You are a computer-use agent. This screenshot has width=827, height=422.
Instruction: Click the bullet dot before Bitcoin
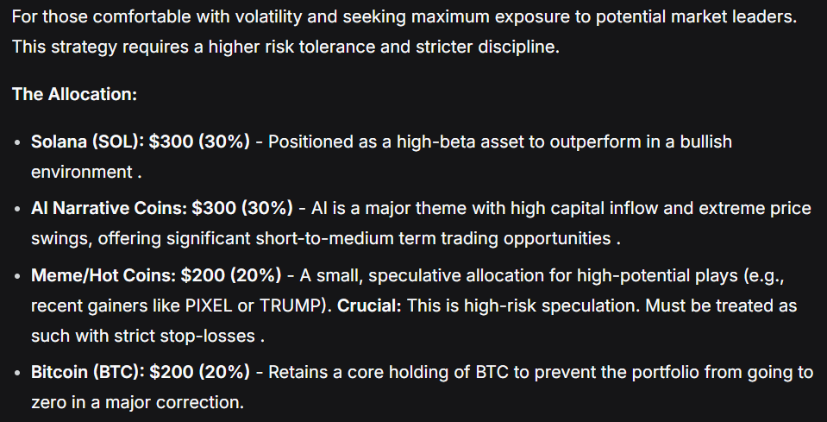pos(18,374)
